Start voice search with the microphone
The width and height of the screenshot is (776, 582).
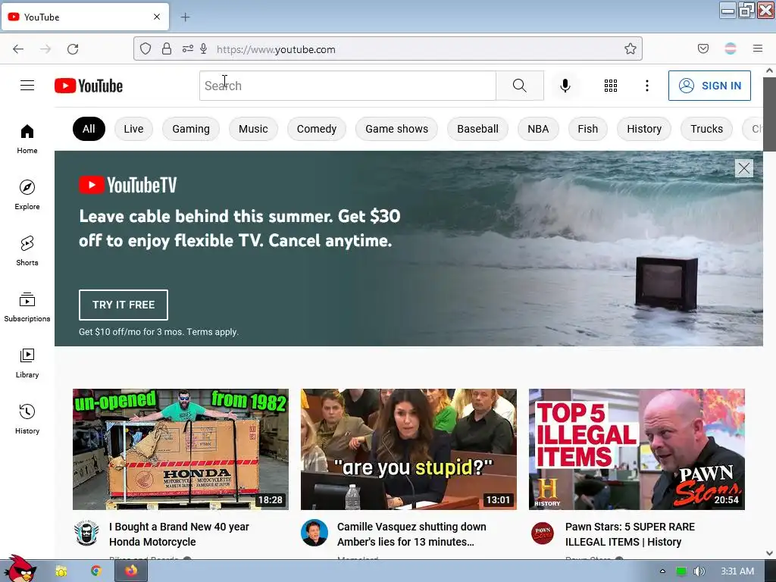pos(565,86)
